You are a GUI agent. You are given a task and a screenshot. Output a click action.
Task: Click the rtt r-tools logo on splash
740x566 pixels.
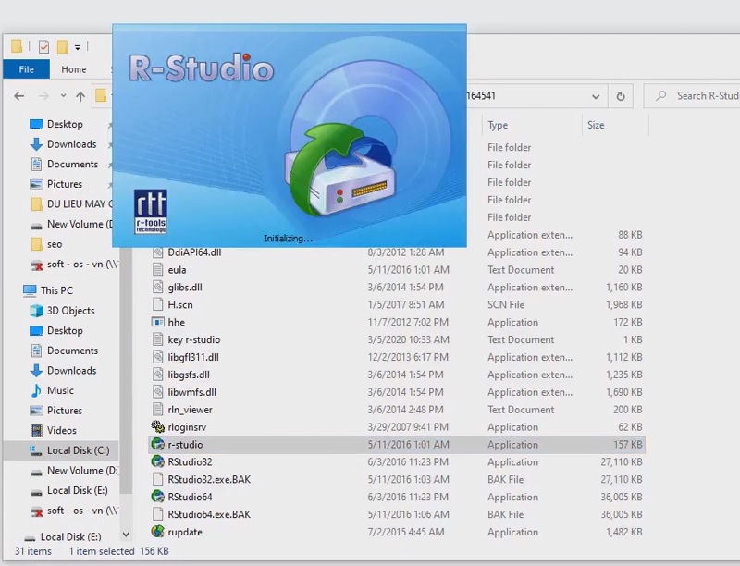pos(150,212)
